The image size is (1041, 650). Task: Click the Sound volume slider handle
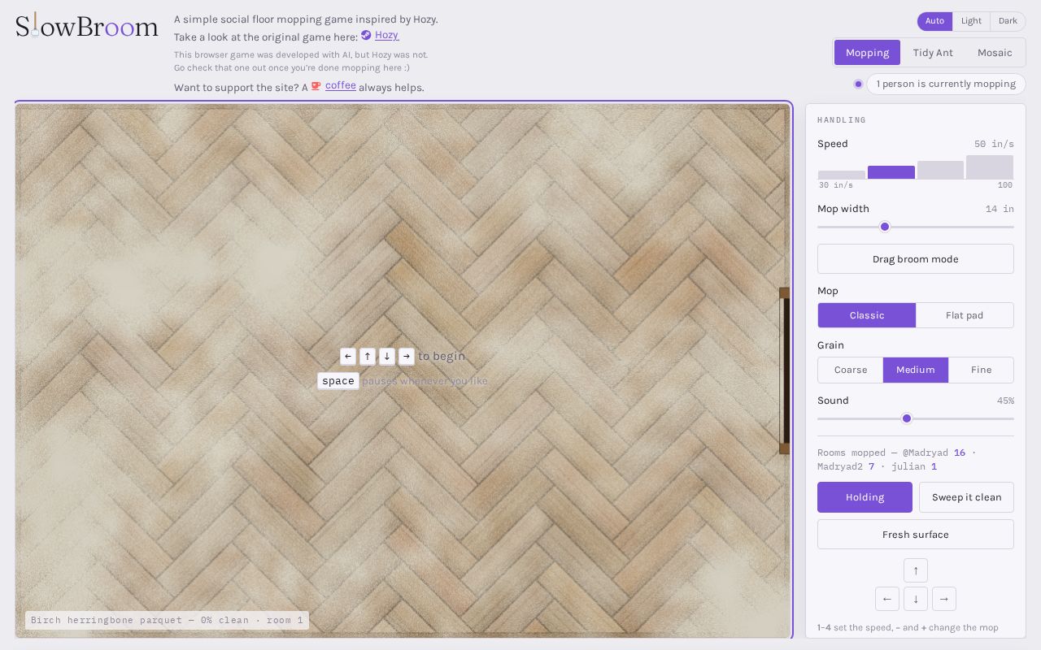coord(907,418)
